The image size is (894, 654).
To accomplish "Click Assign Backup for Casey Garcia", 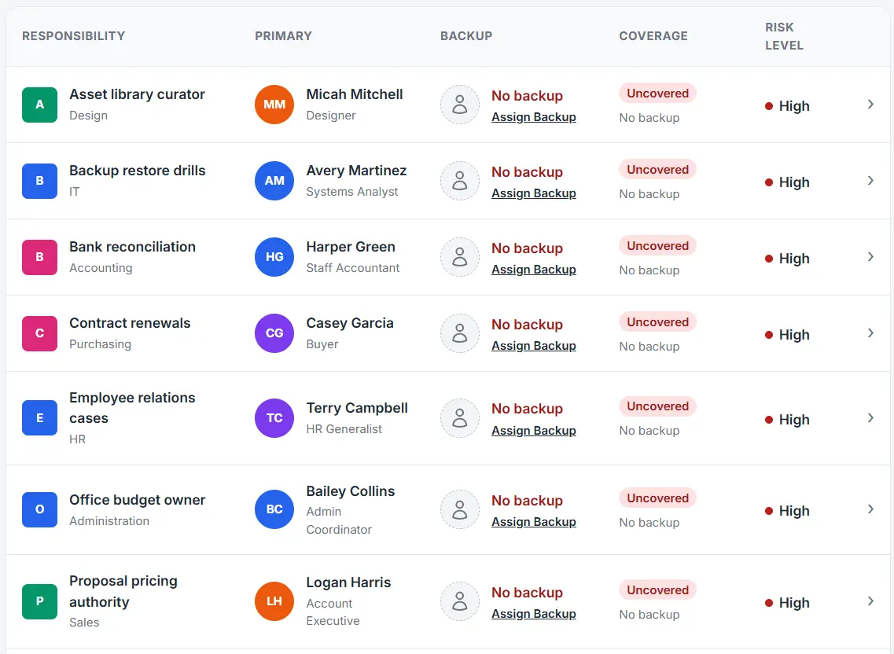I will (x=534, y=346).
